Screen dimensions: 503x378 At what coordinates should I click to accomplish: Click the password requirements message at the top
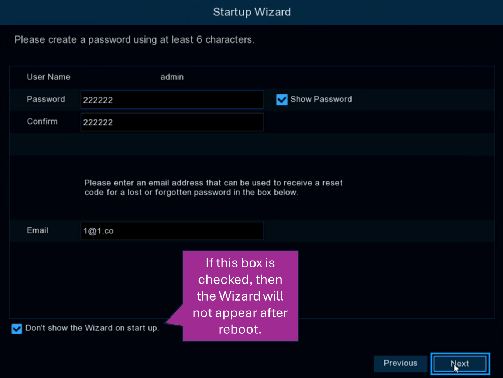[134, 40]
